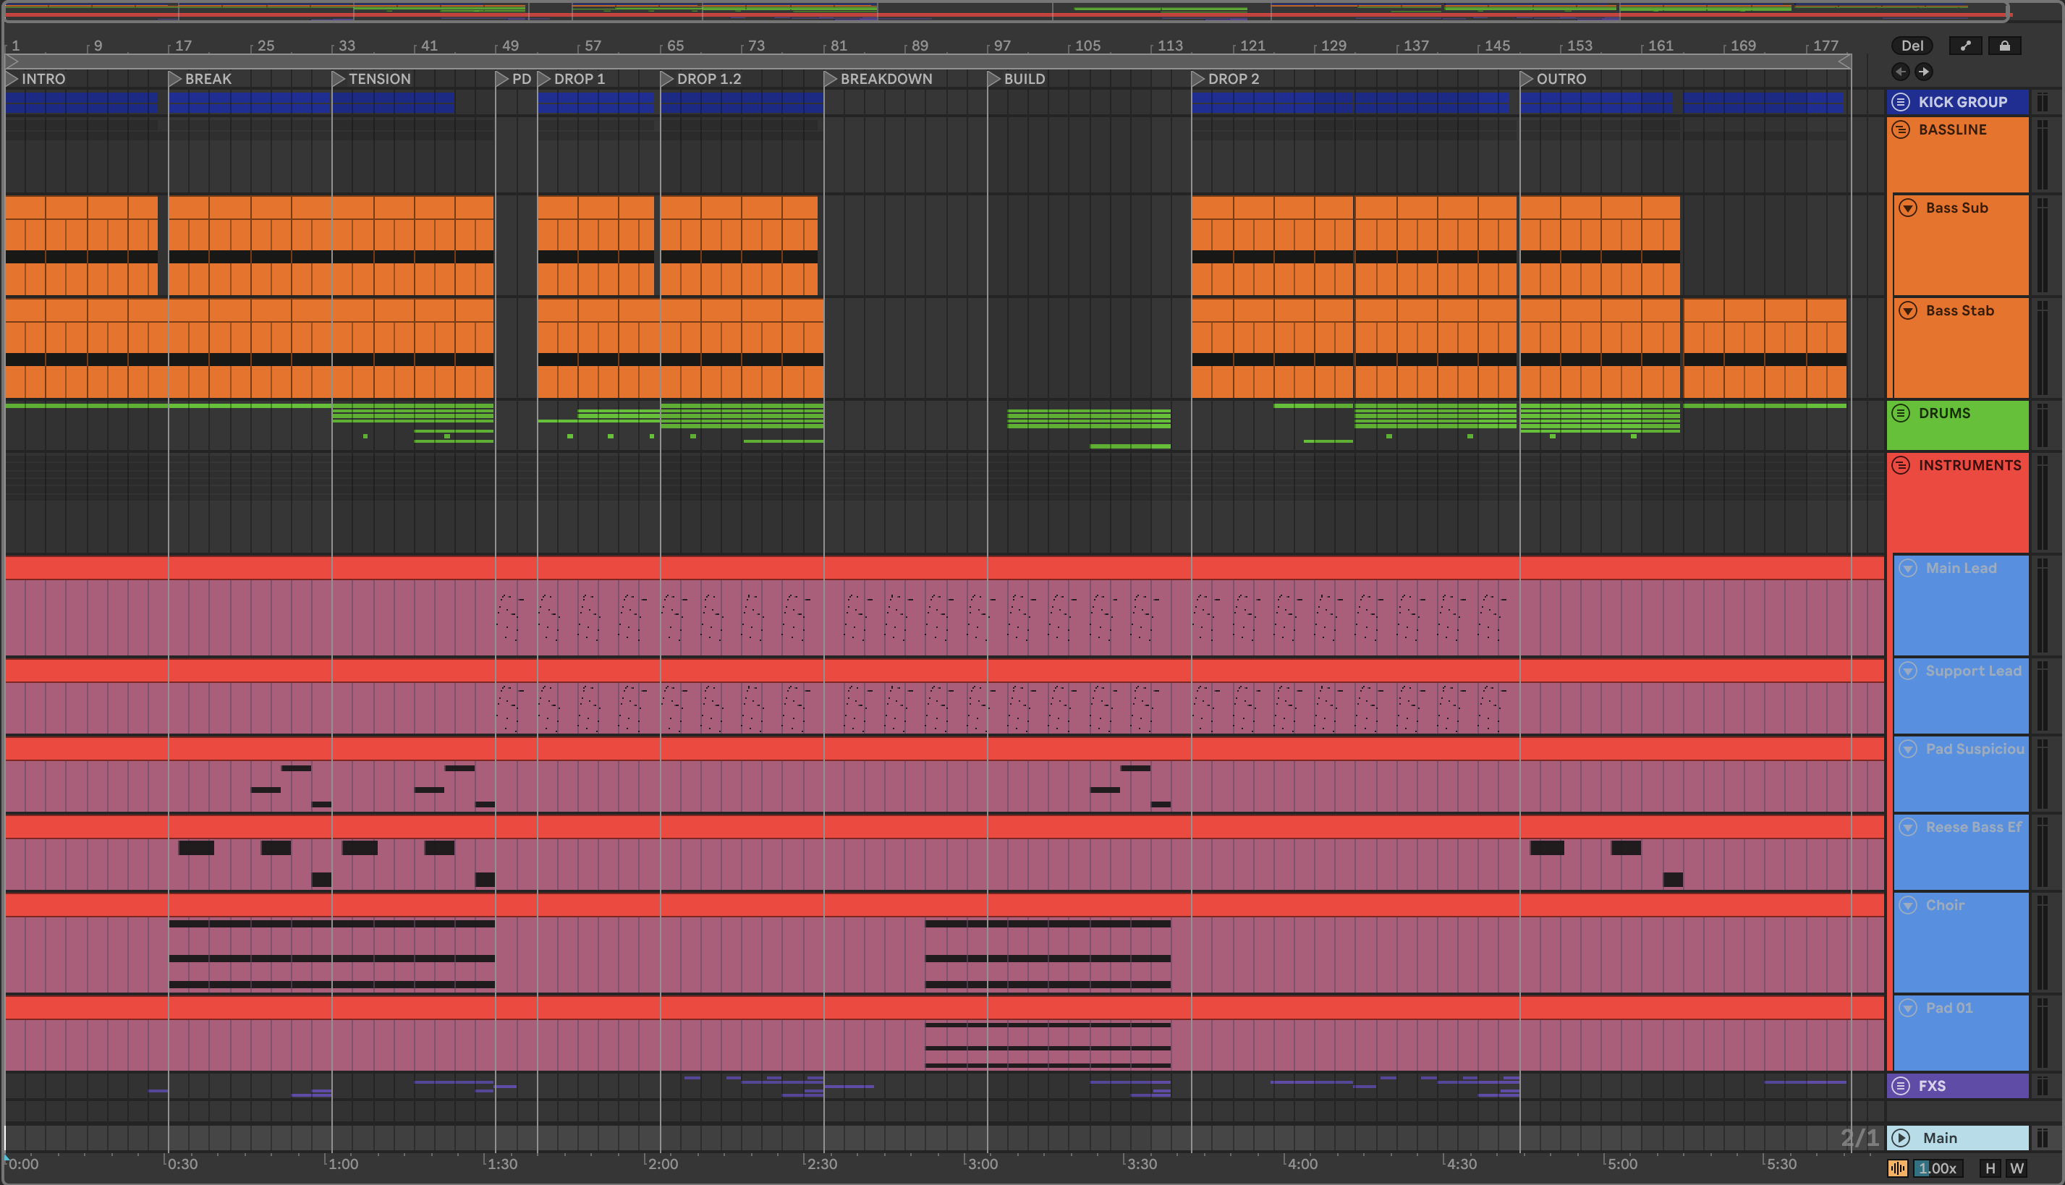Click bar 97 on the beat ruler
The image size is (2065, 1185).
pos(1002,46)
